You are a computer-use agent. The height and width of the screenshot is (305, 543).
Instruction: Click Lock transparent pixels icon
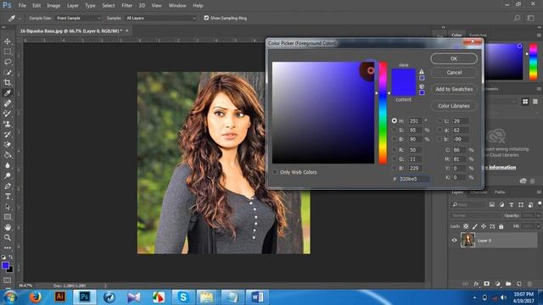466,226
